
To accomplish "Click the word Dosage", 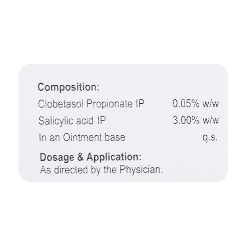I will point(53,157).
